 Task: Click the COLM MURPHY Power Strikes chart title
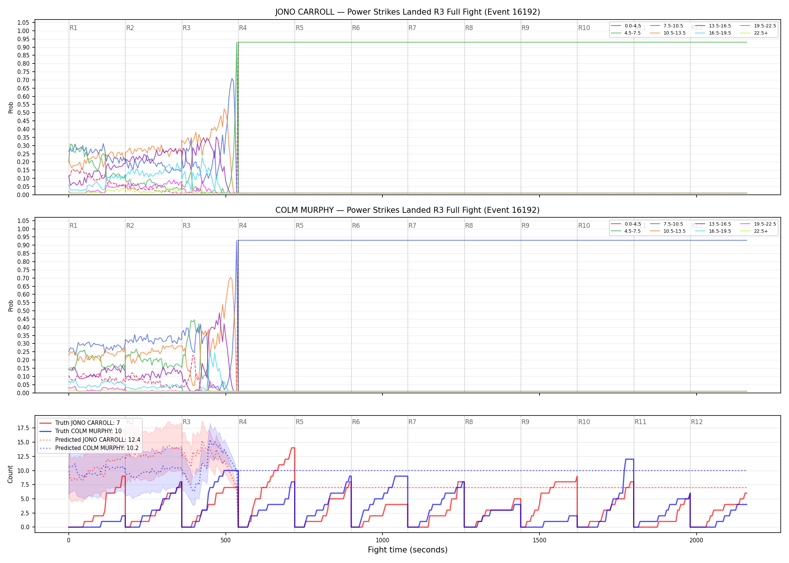[408, 210]
